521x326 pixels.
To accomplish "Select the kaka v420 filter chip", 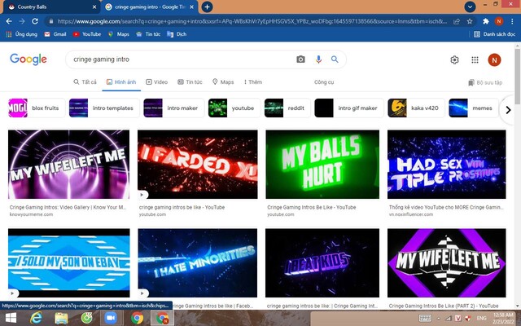I will pos(416,108).
